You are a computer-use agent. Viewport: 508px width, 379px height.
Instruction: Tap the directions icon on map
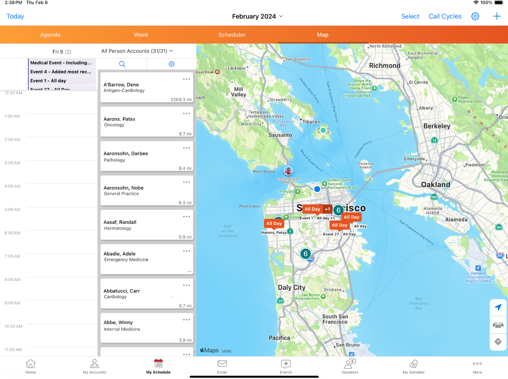[498, 342]
